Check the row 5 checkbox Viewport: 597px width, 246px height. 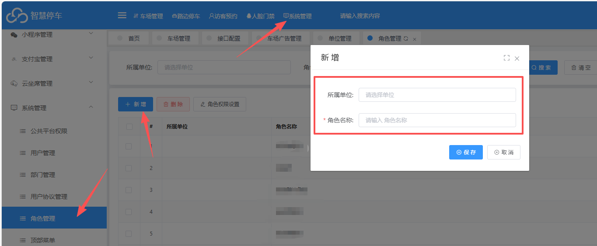tap(129, 234)
